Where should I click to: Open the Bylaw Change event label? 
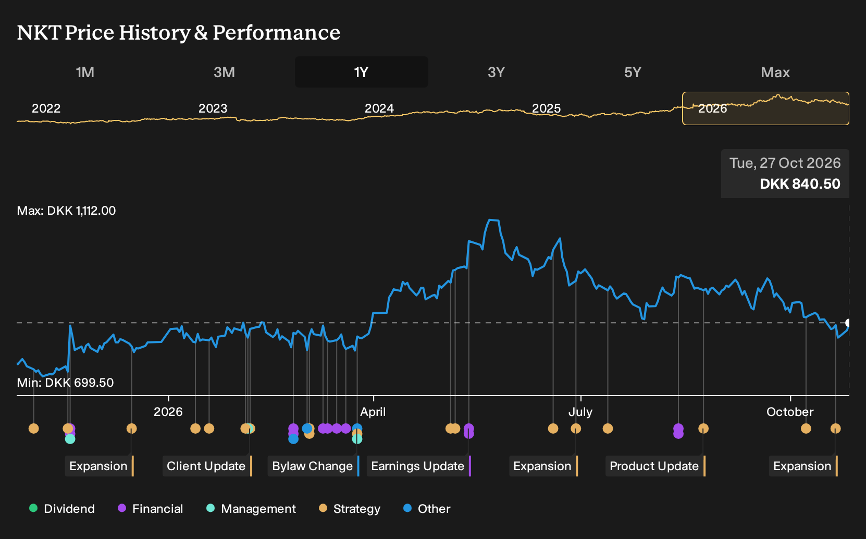click(x=314, y=466)
